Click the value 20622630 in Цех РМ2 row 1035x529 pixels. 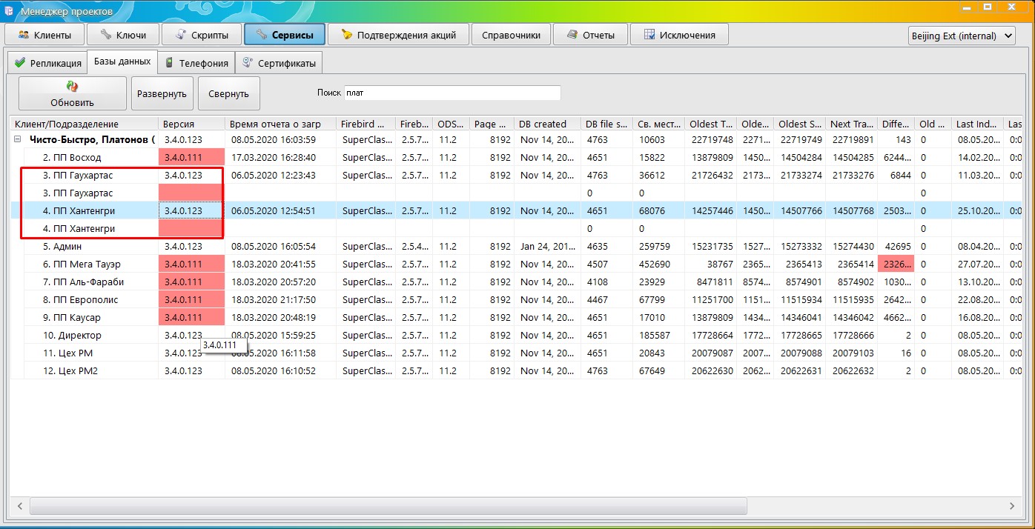pos(712,371)
